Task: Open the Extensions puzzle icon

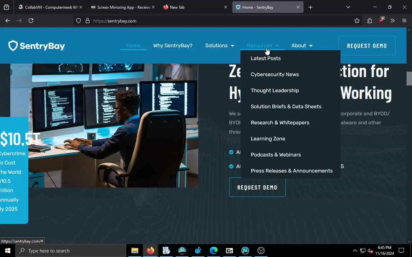Action: [370, 21]
